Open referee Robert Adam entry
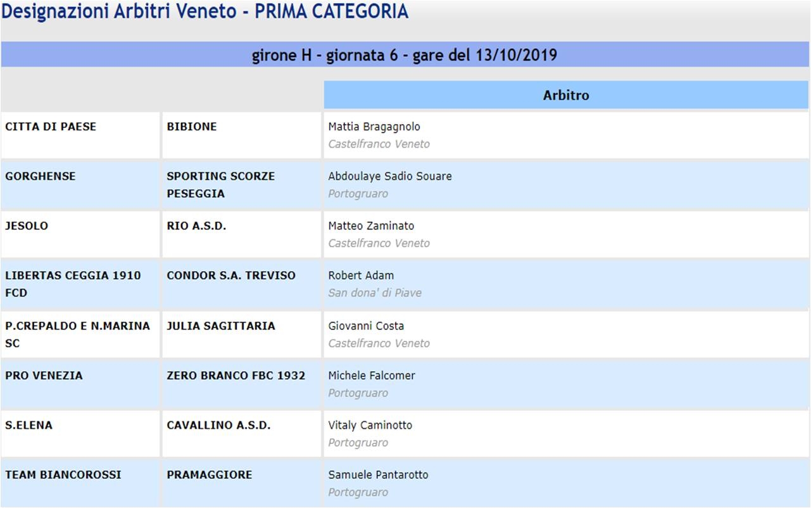 (x=361, y=276)
